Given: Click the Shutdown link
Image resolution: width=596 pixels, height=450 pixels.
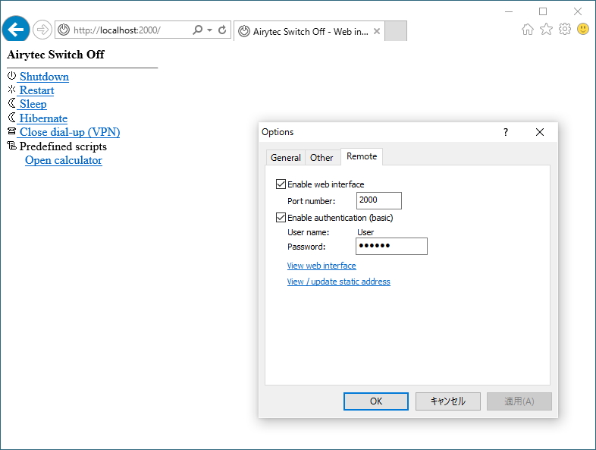Looking at the screenshot, I should tap(44, 77).
